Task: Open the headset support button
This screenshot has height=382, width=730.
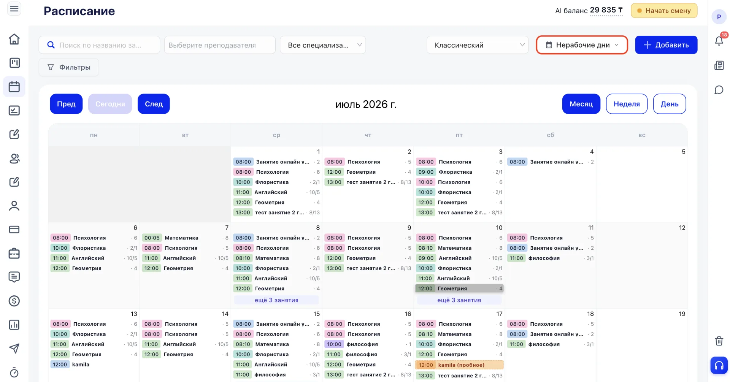Action: coord(719,365)
